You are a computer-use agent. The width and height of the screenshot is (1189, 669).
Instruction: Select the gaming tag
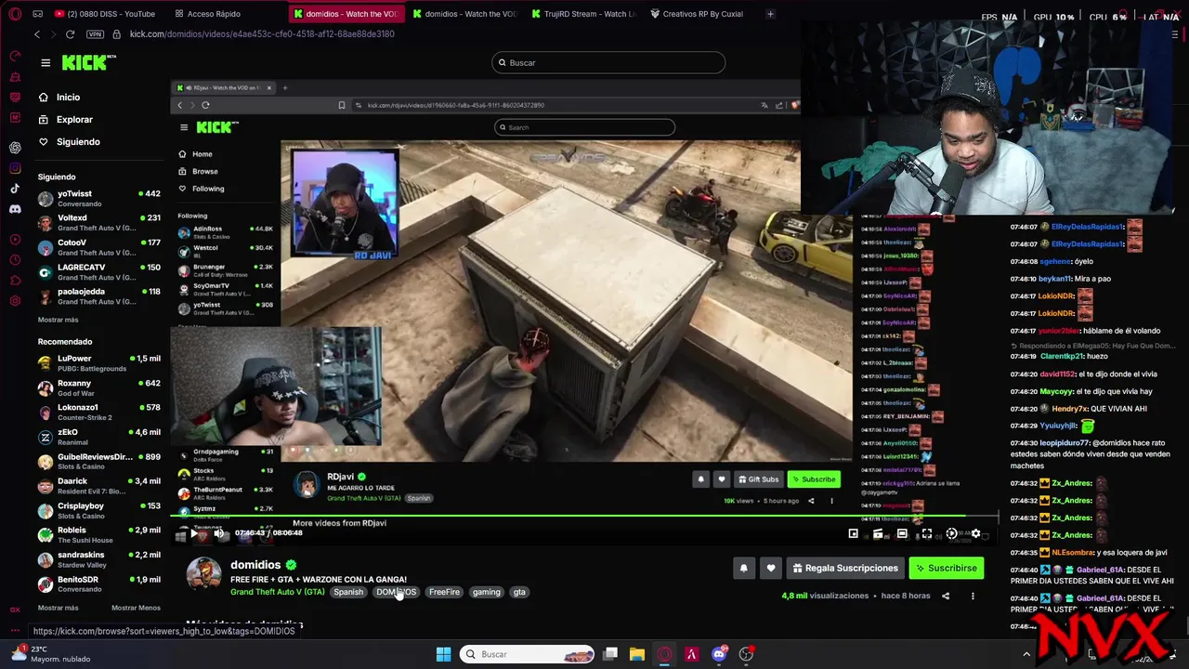(x=486, y=592)
